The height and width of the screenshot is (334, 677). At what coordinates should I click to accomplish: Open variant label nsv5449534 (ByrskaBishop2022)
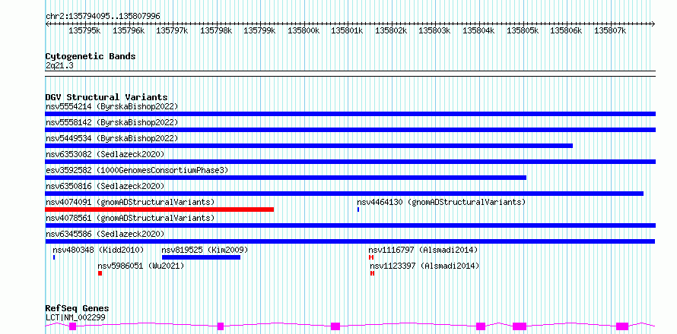[112, 138]
